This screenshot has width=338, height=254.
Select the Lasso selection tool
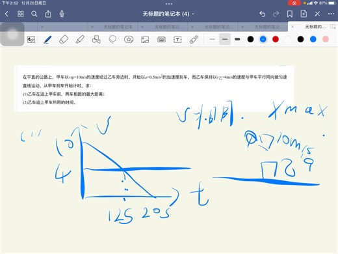click(x=112, y=40)
